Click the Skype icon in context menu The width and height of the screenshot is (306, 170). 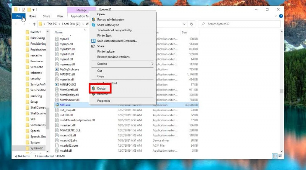click(93, 25)
